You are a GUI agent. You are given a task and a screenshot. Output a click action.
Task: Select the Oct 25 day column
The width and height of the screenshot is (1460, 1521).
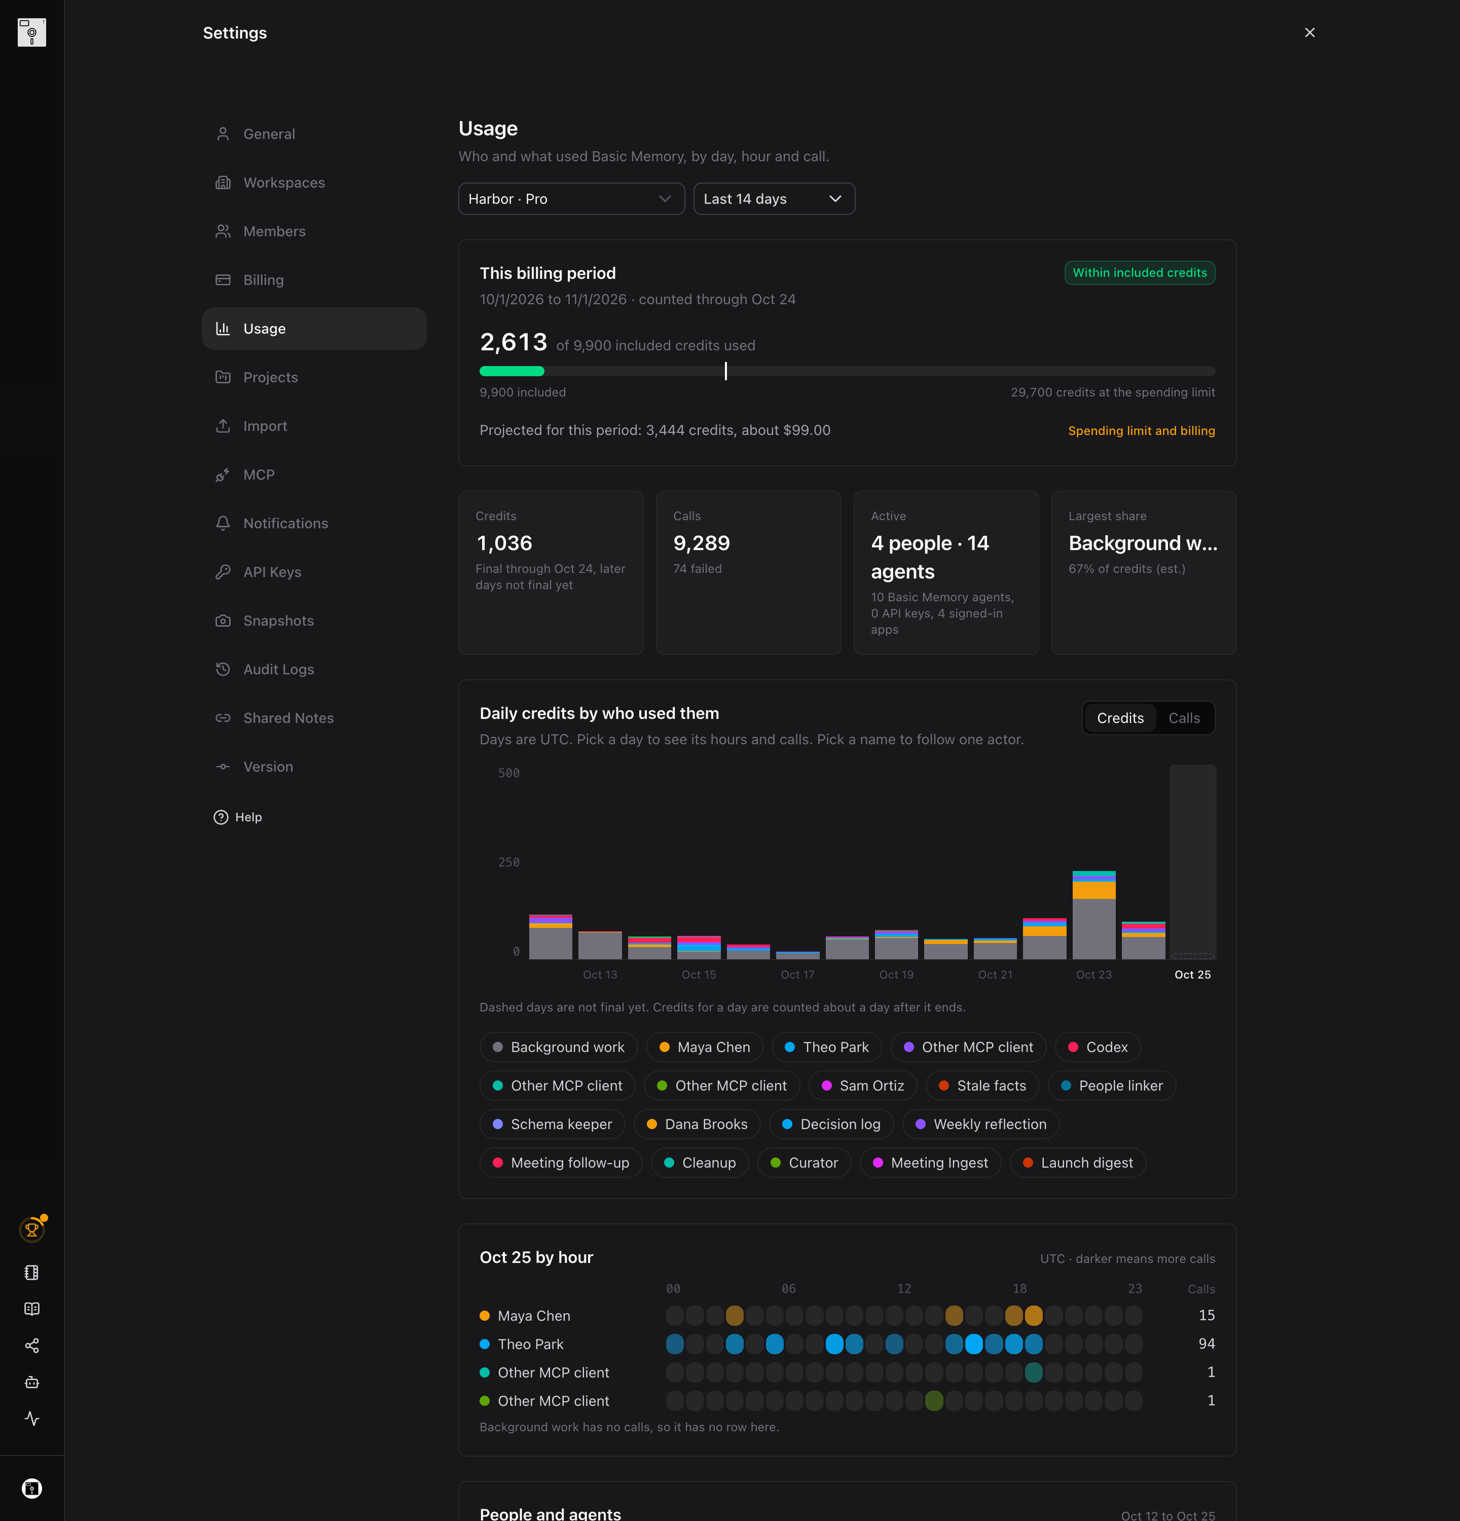pos(1192,863)
